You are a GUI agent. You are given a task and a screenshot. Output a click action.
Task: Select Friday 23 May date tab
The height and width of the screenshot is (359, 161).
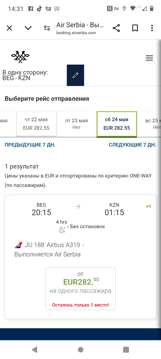pyautogui.click(x=76, y=124)
